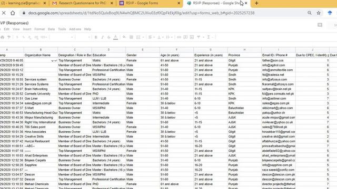The height and width of the screenshot is (189, 337).
Task: Open the View menu
Action: [16, 29]
